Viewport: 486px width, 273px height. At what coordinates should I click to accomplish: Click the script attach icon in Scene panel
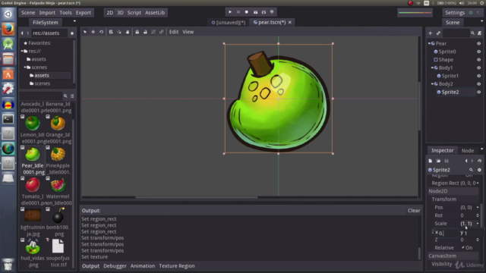[479, 33]
